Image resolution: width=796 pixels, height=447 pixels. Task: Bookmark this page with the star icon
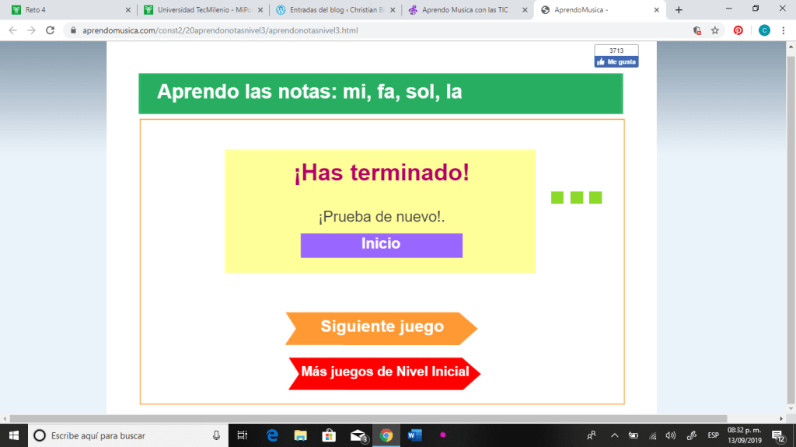click(x=715, y=30)
